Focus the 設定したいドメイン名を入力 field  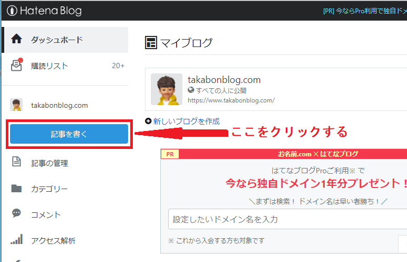[288, 219]
